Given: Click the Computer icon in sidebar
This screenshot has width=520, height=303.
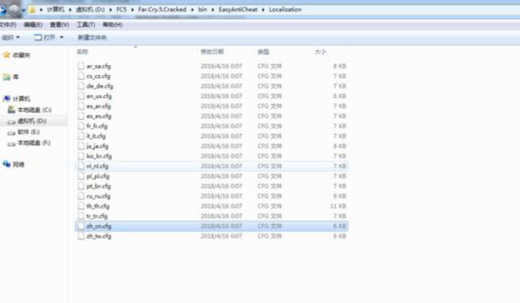Looking at the screenshot, I should 7,99.
